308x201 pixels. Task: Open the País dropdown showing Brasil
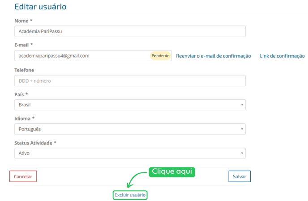click(x=130, y=105)
